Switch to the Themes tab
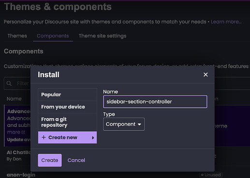Image resolution: width=250 pixels, height=178 pixels. tap(17, 36)
